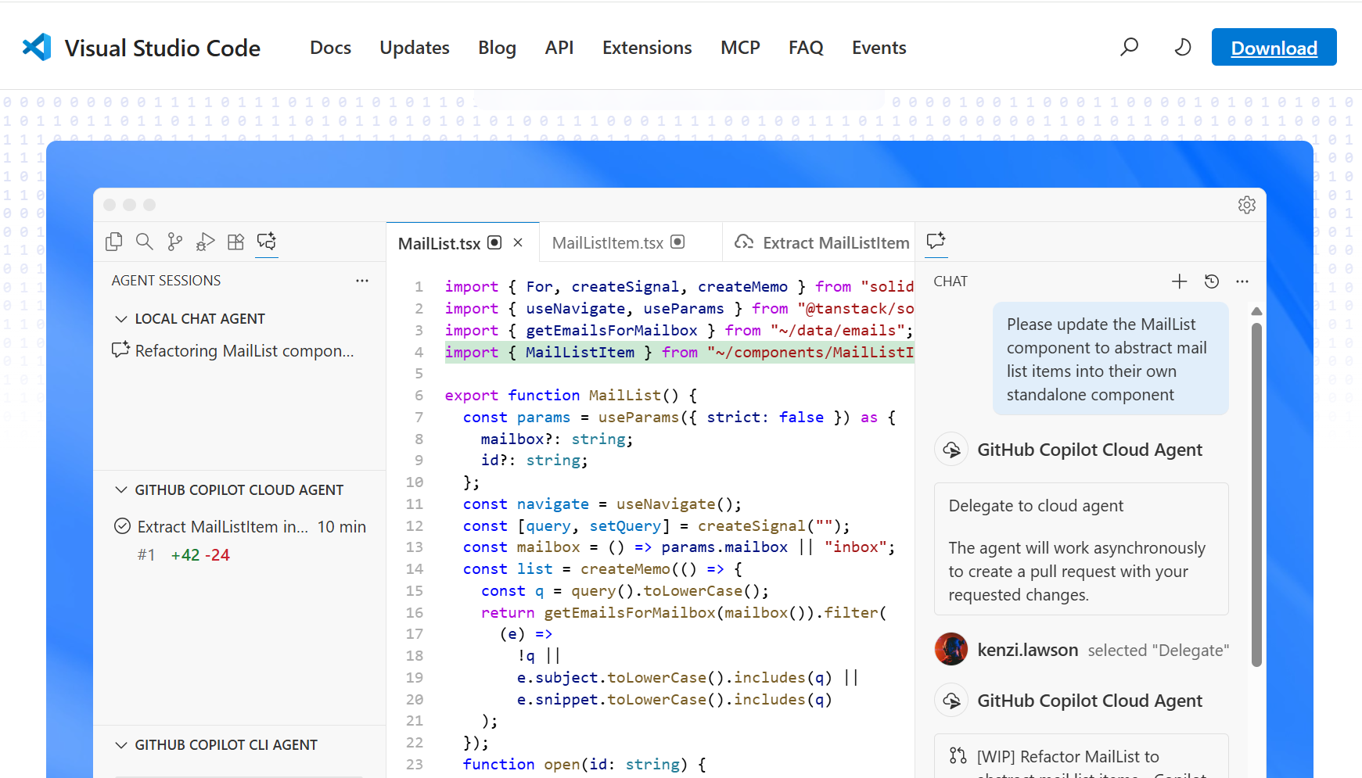Click the "10 min" session time

tap(342, 527)
